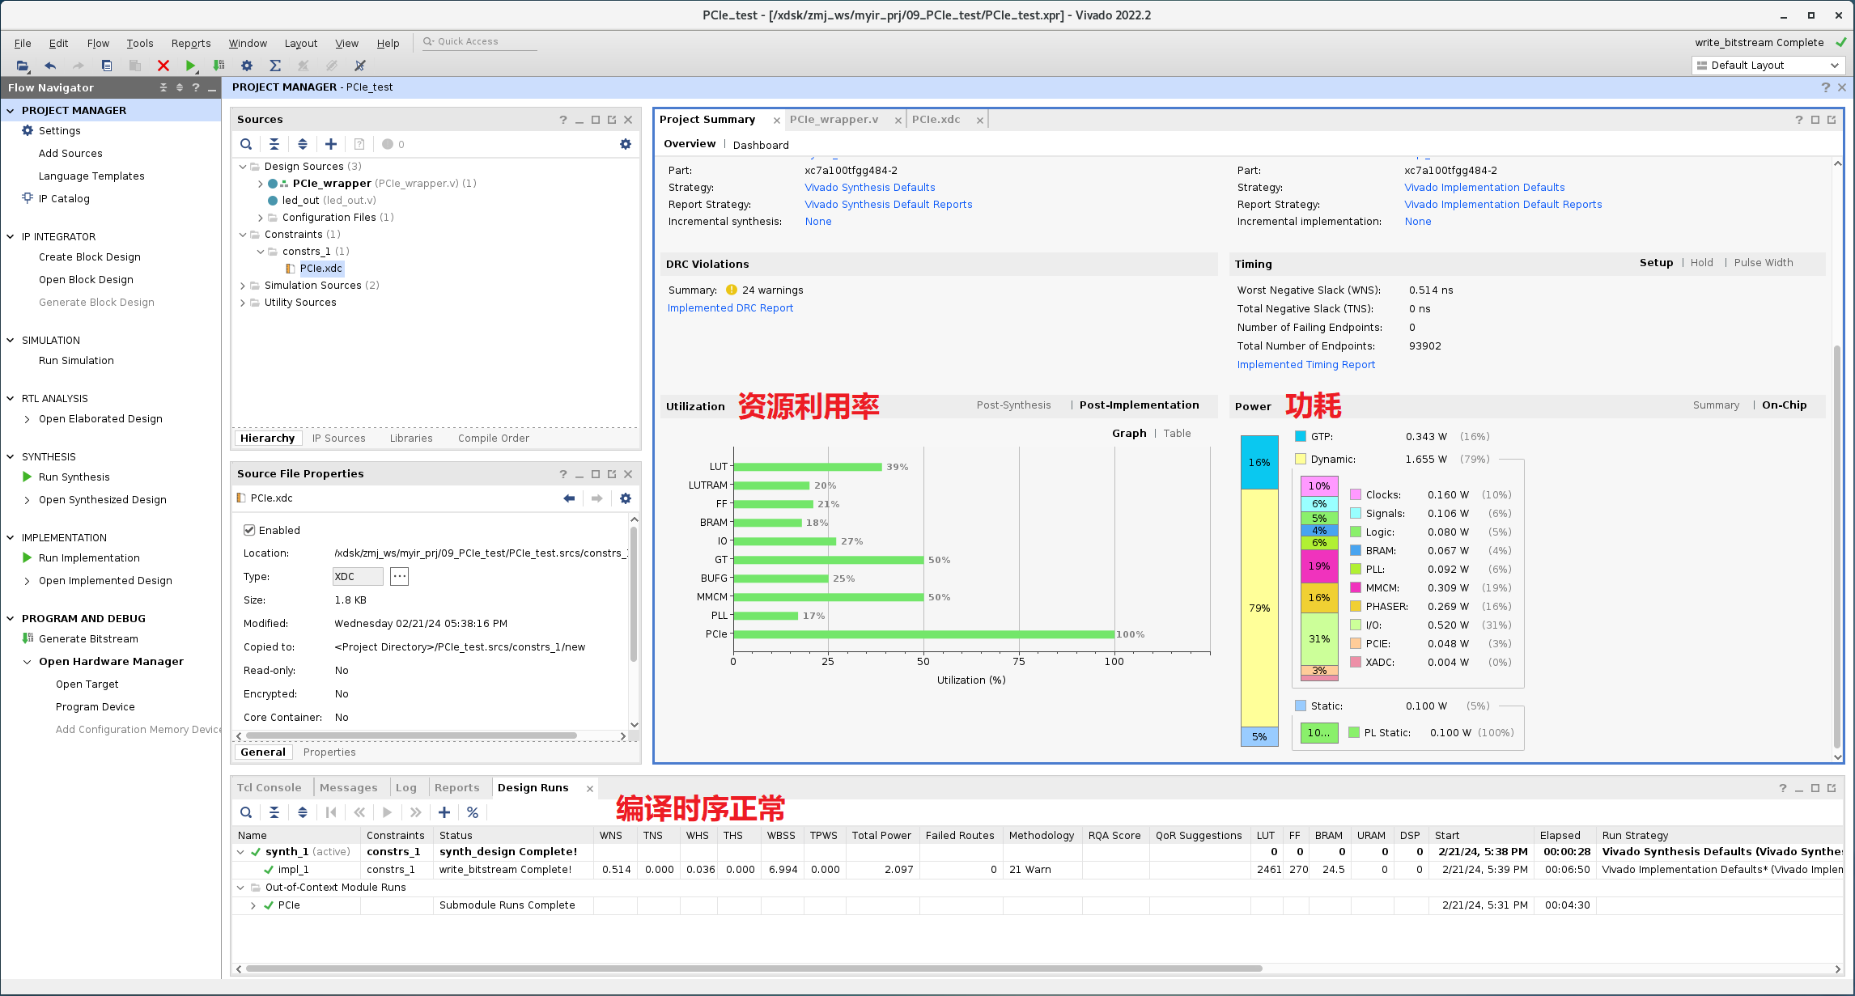Click the Sigma reports toolbar icon

(275, 66)
